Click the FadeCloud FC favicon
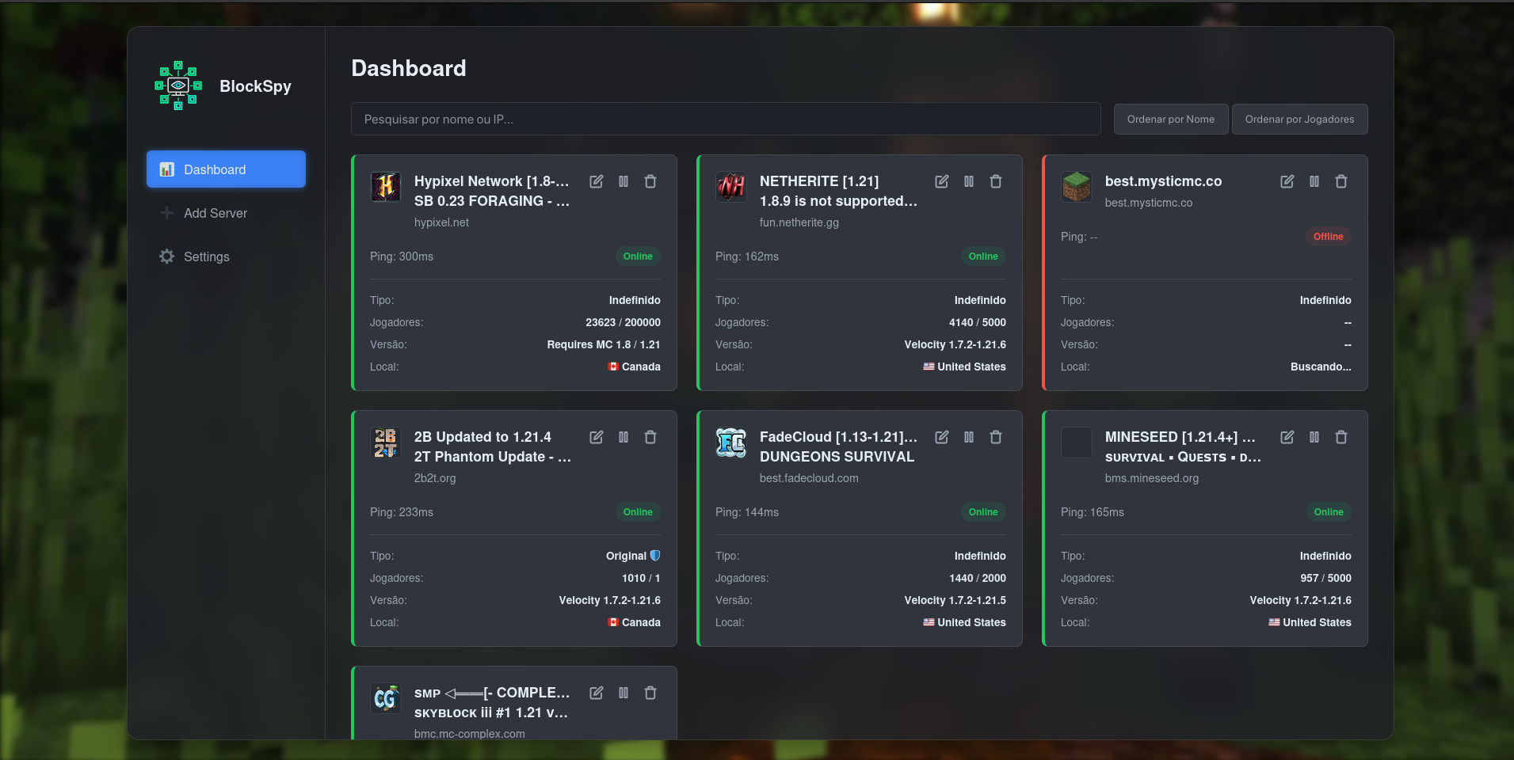 click(731, 443)
